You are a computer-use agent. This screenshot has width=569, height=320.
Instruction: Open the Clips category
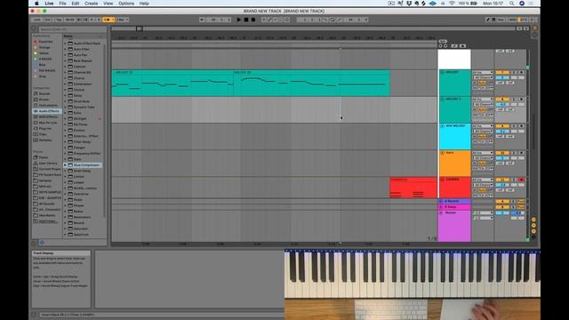[47, 134]
